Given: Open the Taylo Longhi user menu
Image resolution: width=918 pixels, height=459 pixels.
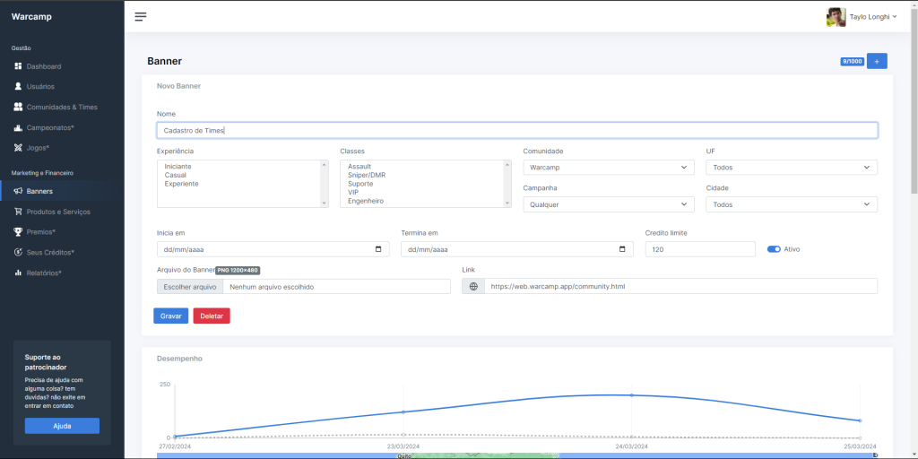Looking at the screenshot, I should click(861, 16).
